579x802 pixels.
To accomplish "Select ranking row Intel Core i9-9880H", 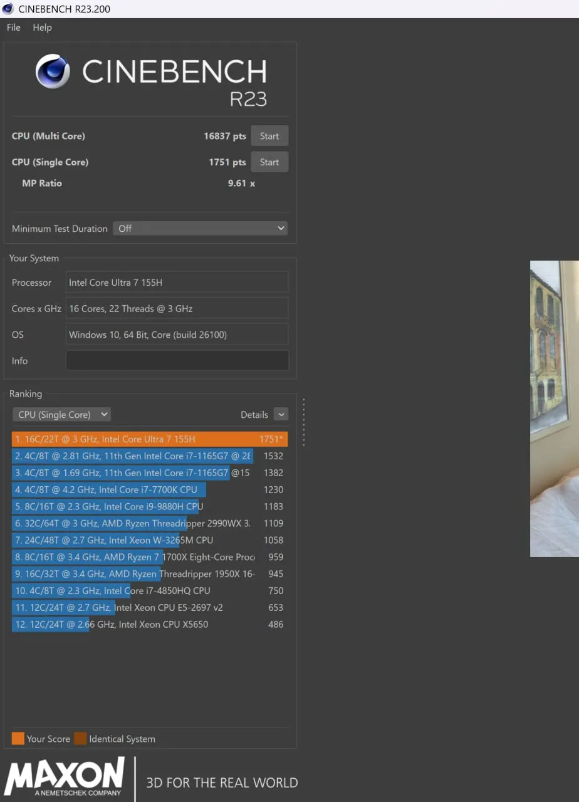I will click(x=150, y=506).
